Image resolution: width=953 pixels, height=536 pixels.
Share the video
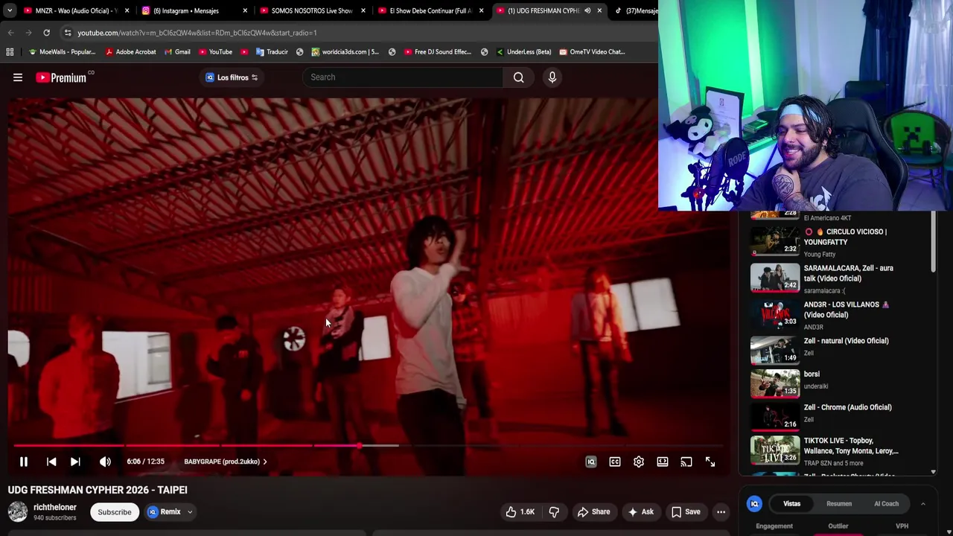pyautogui.click(x=593, y=512)
